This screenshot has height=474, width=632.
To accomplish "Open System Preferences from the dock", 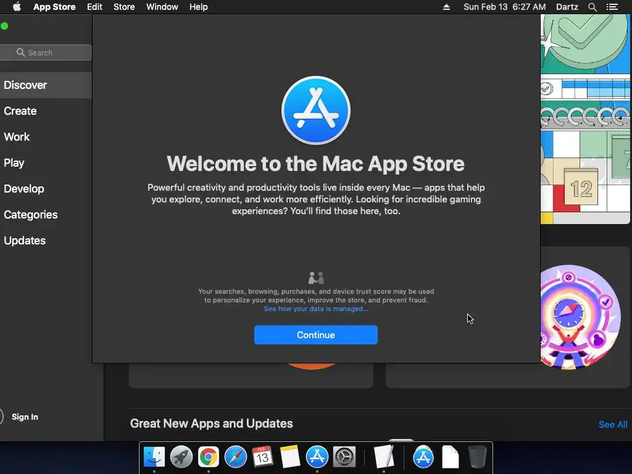I will (344, 457).
